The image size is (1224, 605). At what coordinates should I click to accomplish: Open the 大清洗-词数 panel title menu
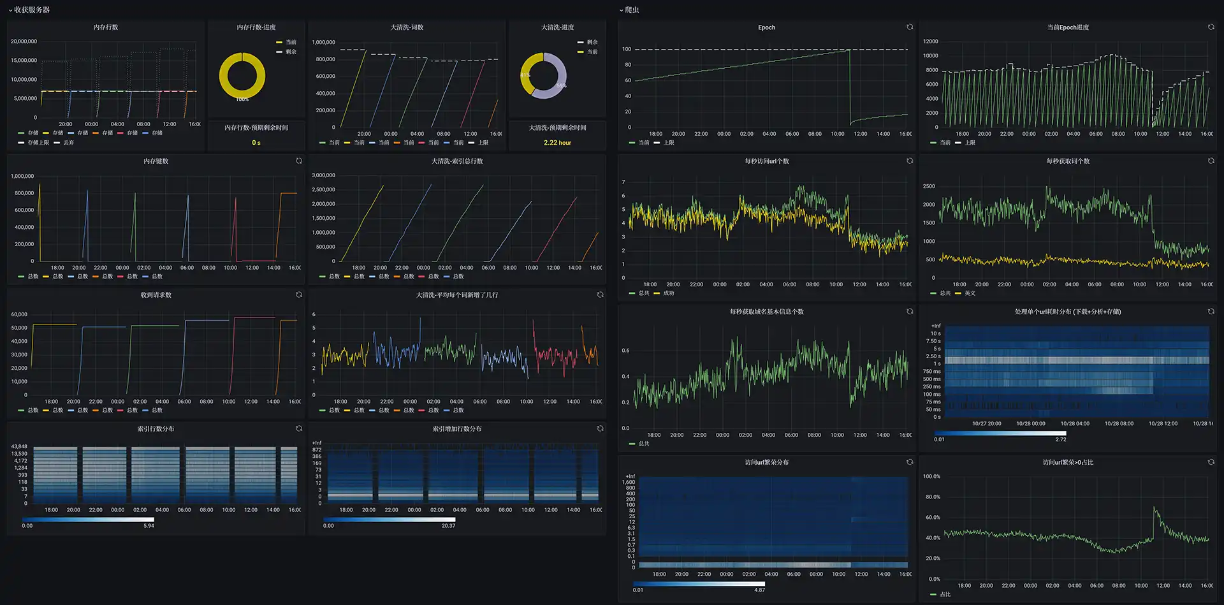coord(407,27)
